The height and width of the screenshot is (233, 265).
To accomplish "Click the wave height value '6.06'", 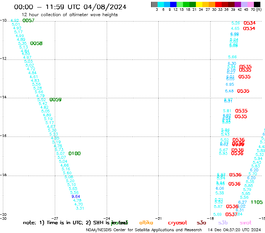I will click(x=220, y=188).
